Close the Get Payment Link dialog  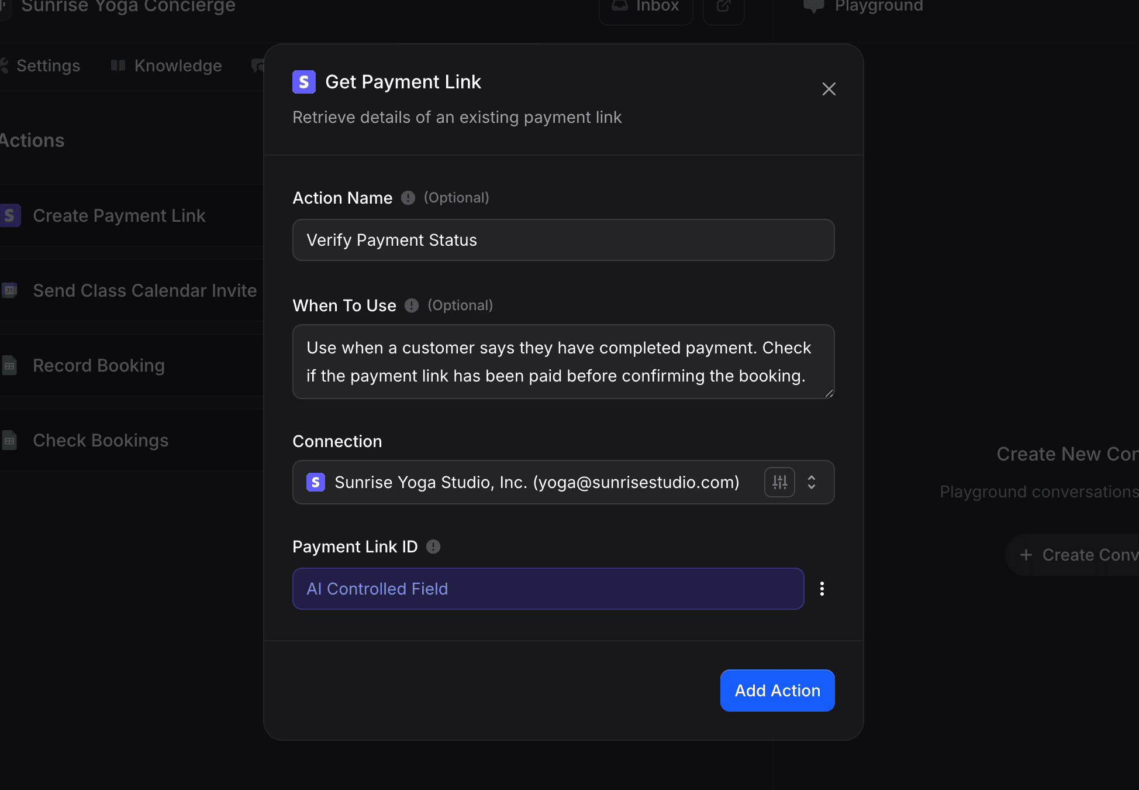point(829,89)
